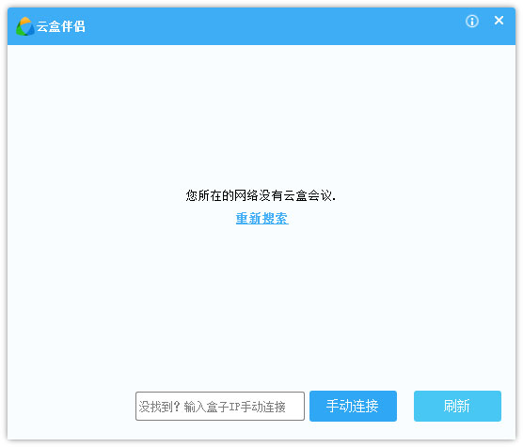Viewport: 523px width, 447px height.
Task: Click the empty blue title bar area
Action: coord(267,26)
